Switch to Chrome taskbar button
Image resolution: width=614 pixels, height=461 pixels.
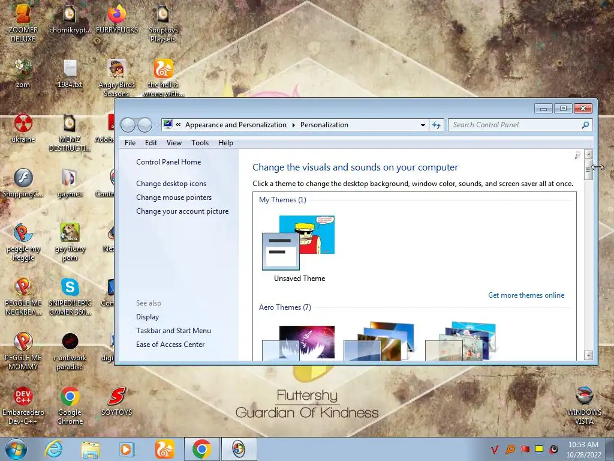click(201, 449)
